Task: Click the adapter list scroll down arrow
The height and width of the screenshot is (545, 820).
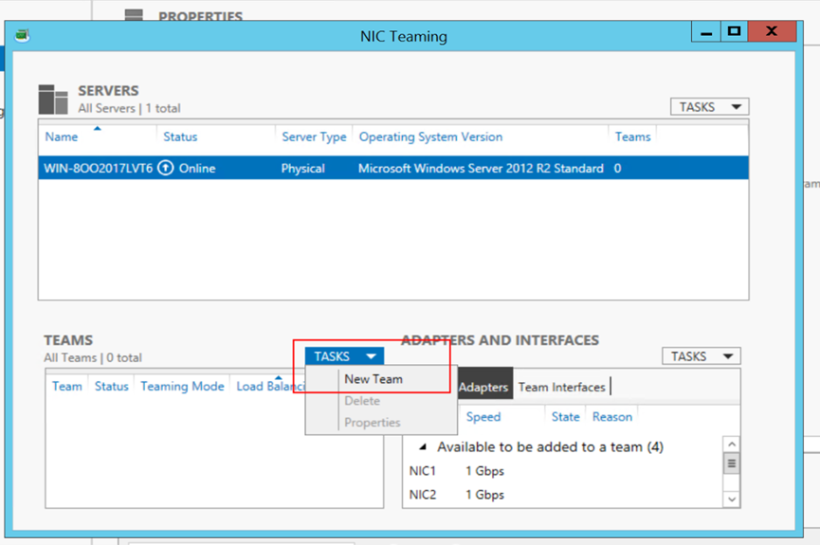Action: coord(732,500)
